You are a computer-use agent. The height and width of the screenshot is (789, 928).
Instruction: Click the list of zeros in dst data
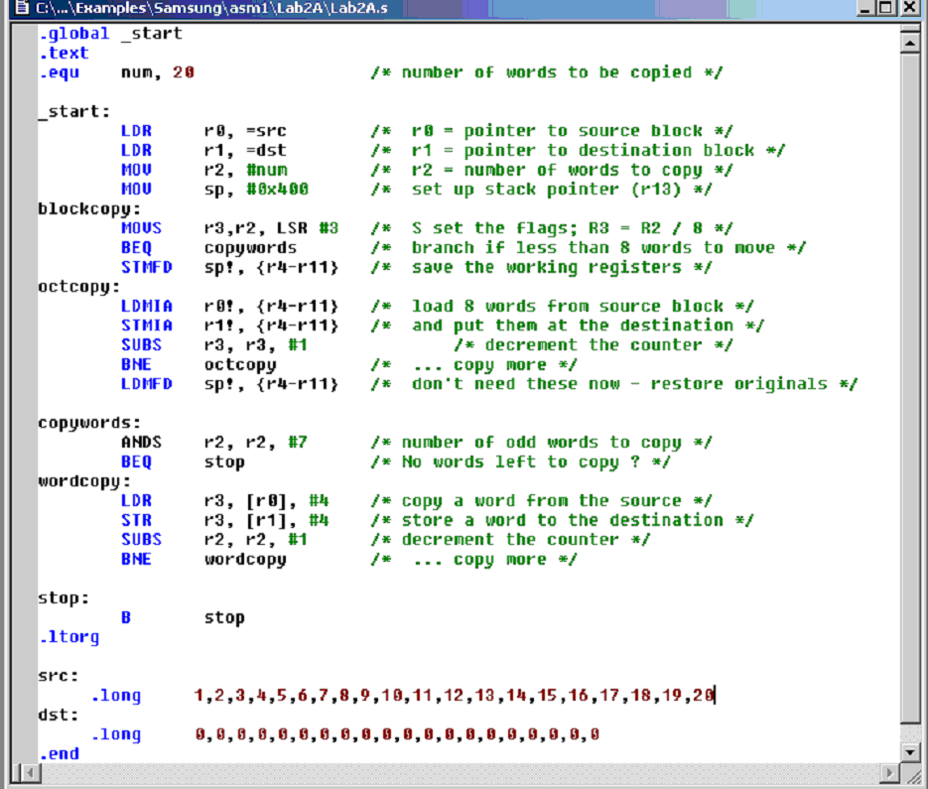pos(397,734)
